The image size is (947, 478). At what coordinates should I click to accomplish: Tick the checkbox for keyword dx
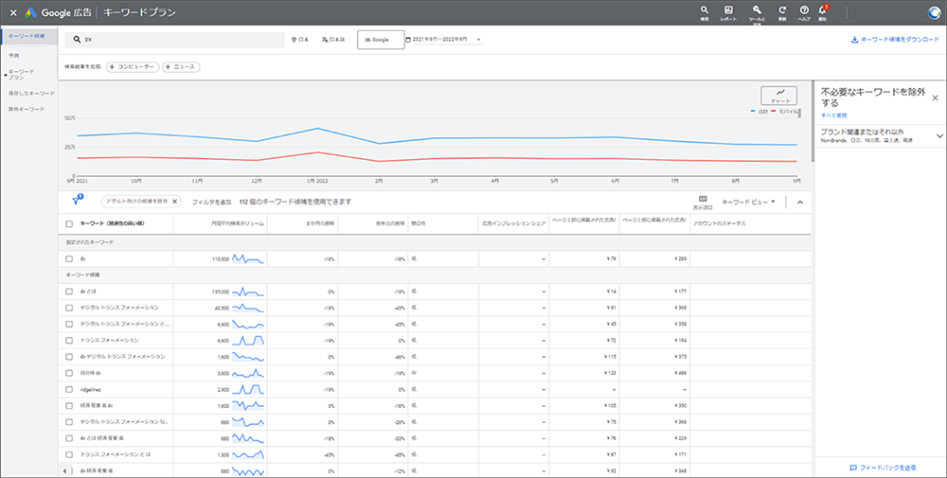click(69, 259)
